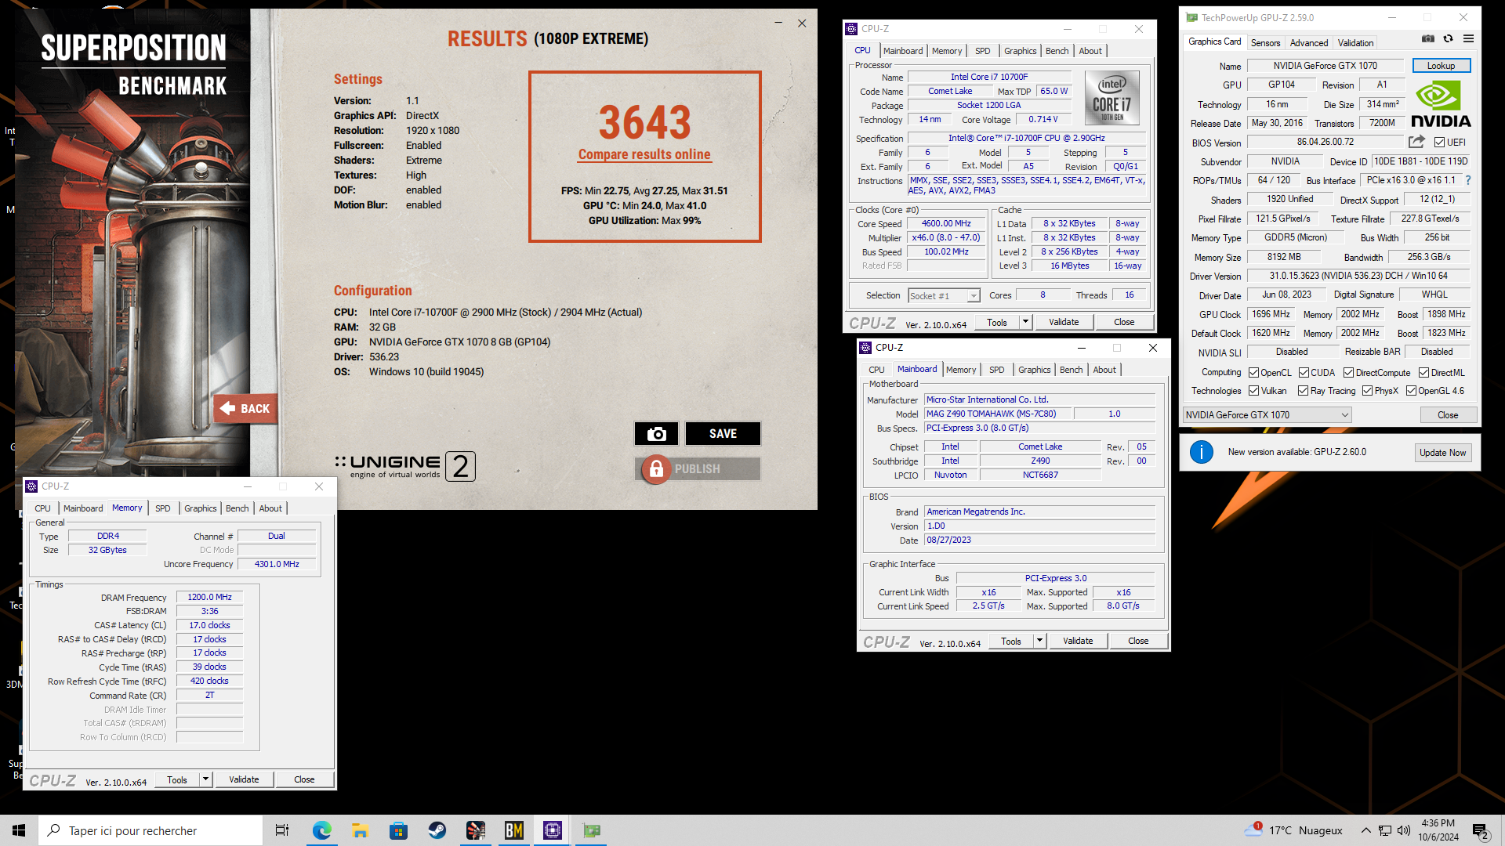Image resolution: width=1505 pixels, height=846 pixels.
Task: Click the DRAM Frequency 1200.0 MHz value
Action: 209,598
